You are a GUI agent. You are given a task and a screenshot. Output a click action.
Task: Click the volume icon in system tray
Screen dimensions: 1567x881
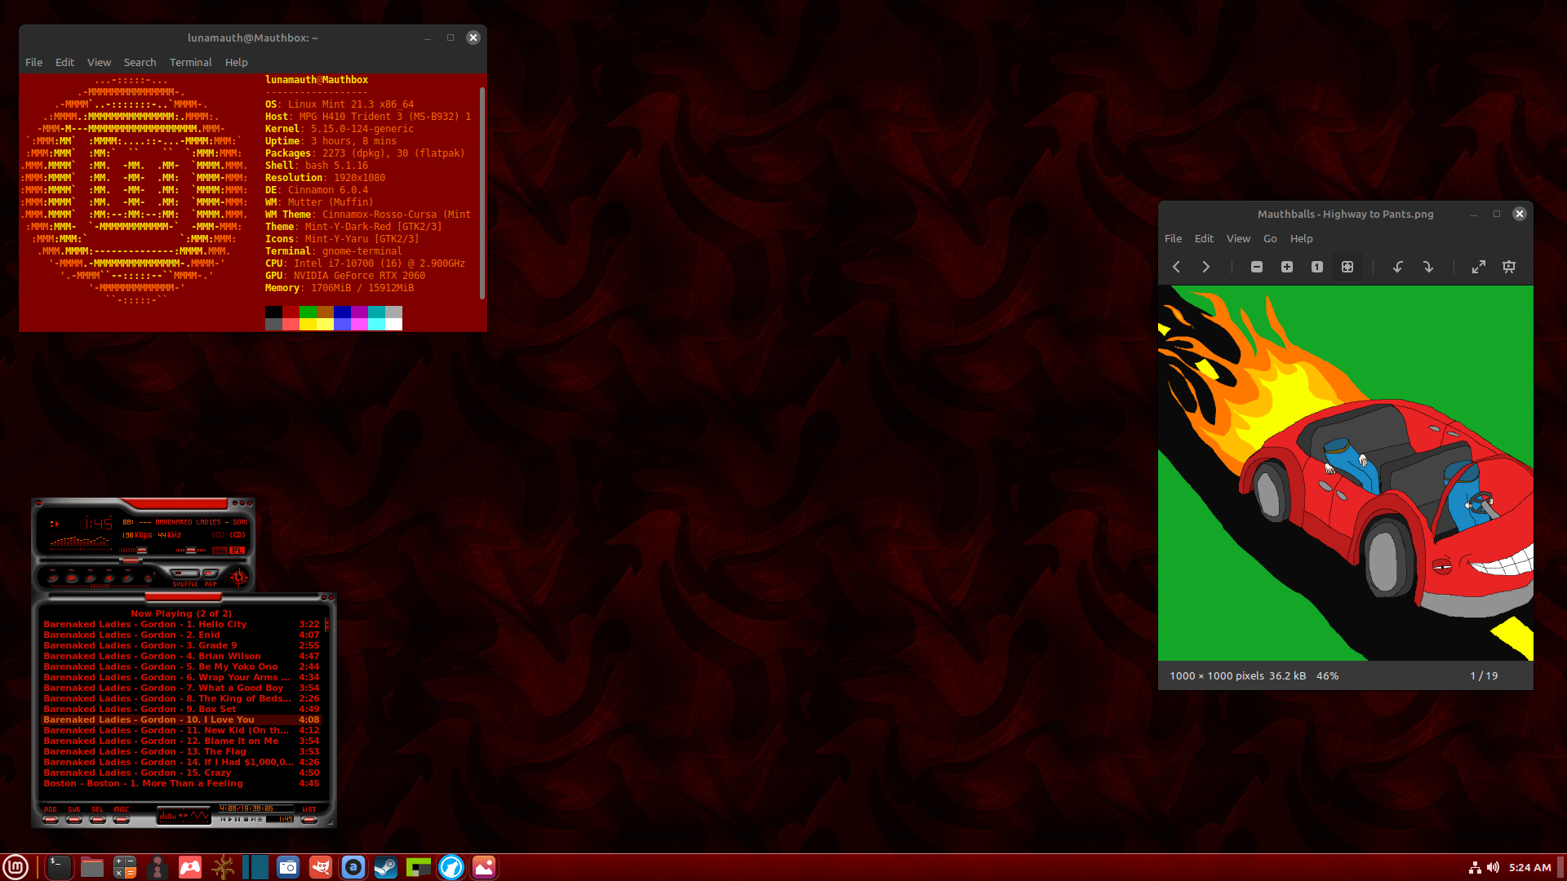[x=1493, y=867]
